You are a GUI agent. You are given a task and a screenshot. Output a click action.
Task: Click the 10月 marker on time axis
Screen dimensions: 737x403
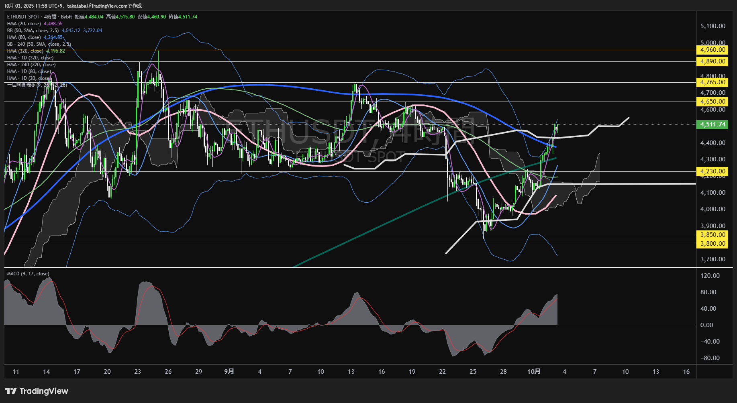click(534, 372)
